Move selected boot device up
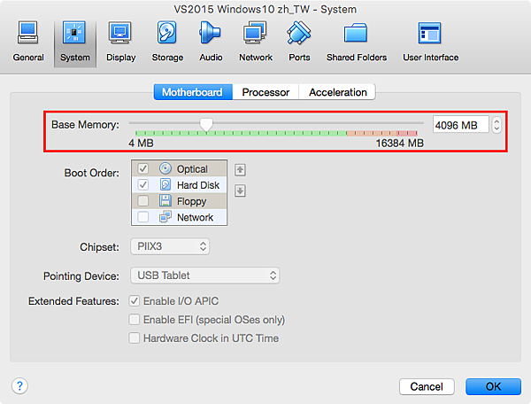 click(240, 169)
